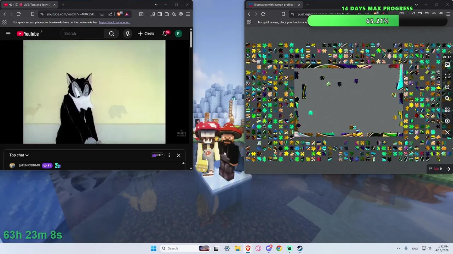
Task: Arrange puzzle pieces with the grid icon
Action: [x=447, y=110]
